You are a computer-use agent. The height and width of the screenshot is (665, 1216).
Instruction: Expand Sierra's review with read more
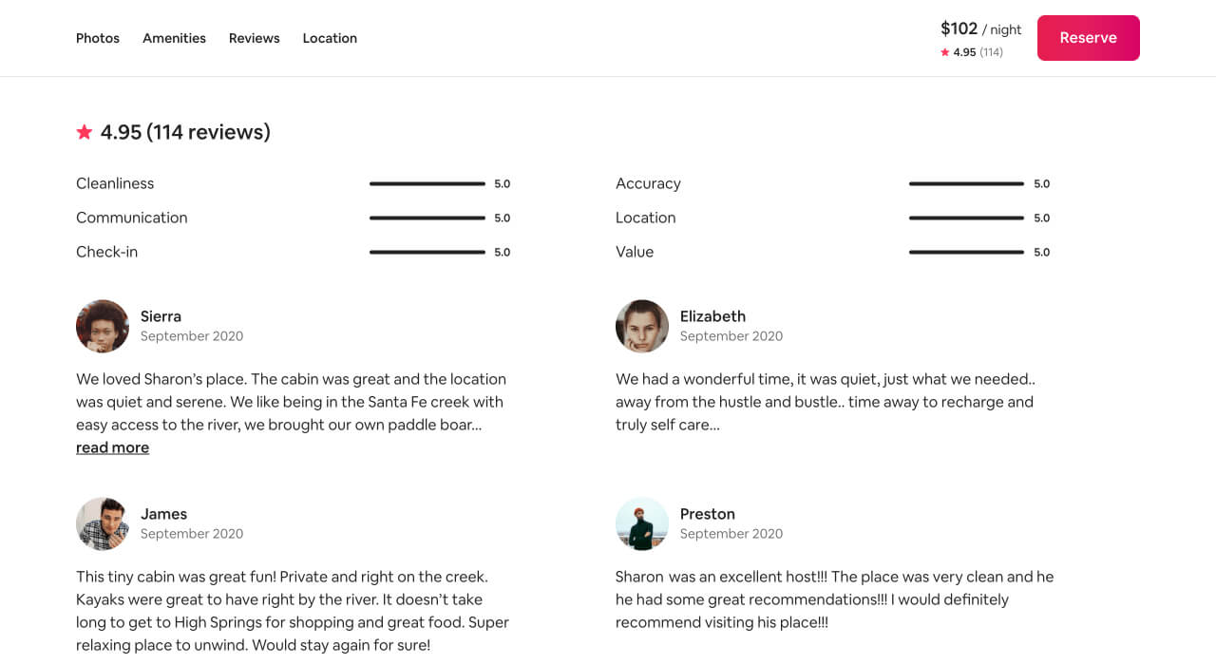112,446
